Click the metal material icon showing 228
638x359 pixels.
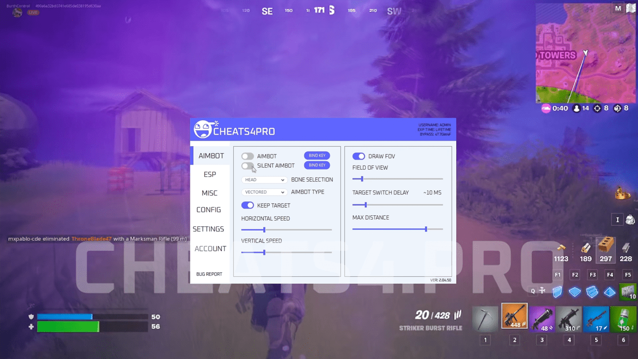[627, 247]
